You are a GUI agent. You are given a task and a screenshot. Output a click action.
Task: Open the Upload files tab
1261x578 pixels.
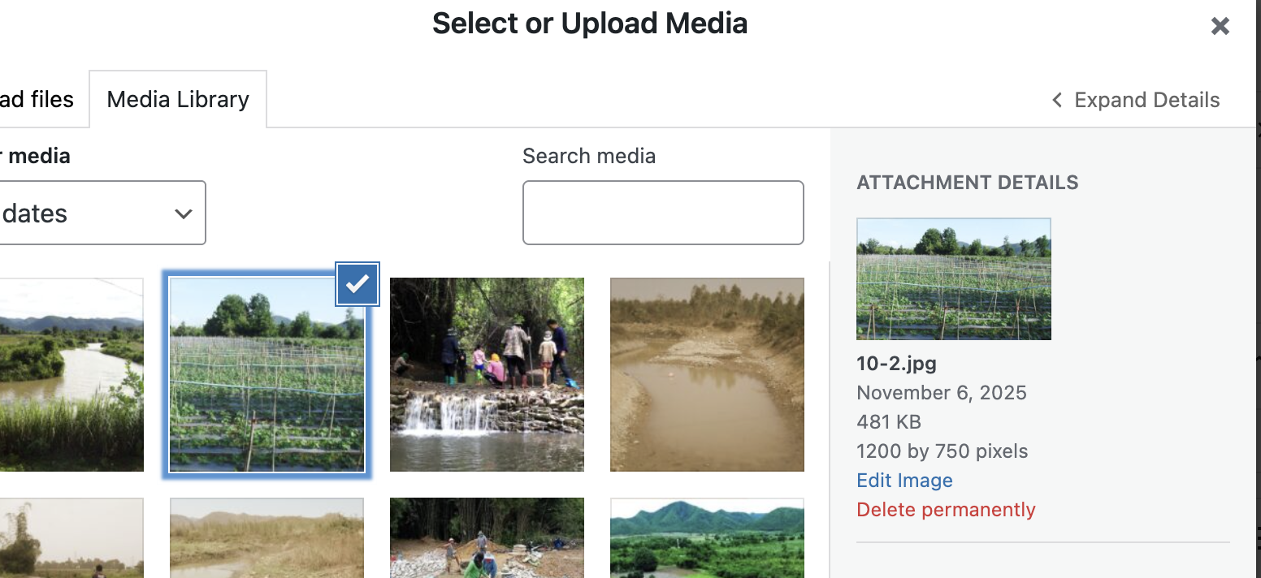point(37,99)
